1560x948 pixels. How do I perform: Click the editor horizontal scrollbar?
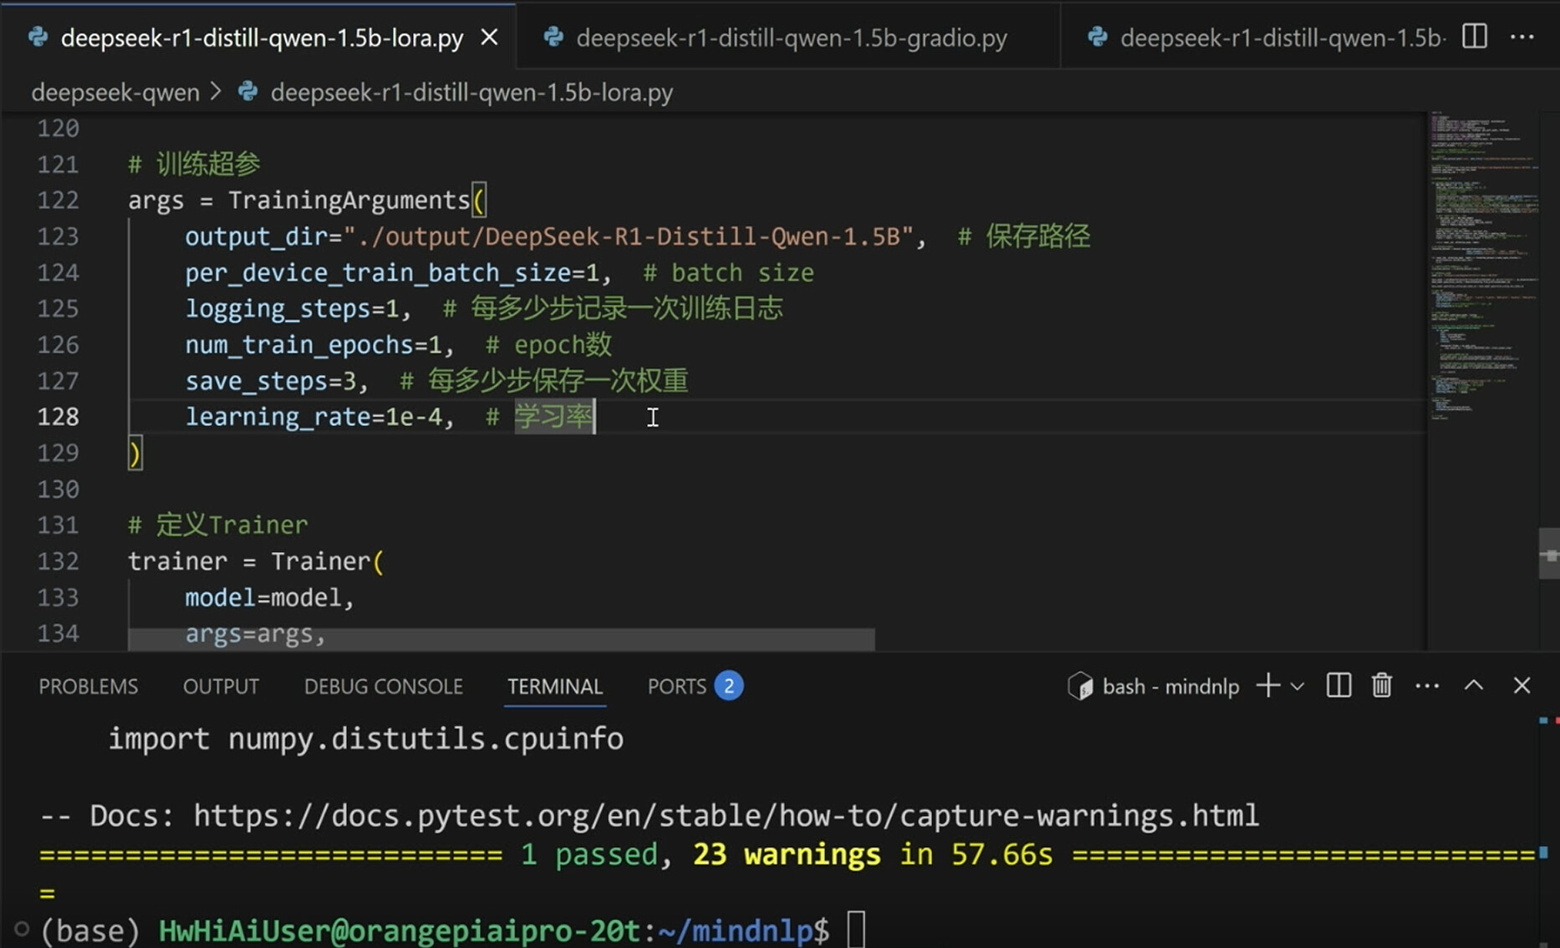502,641
